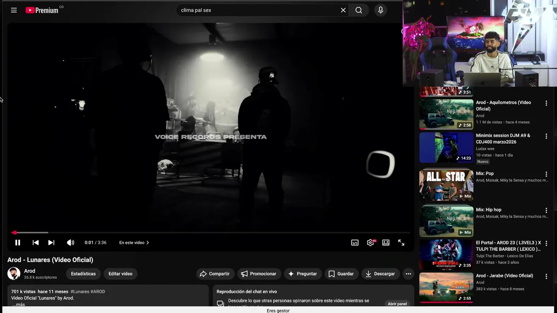Switch to theater mode
The width and height of the screenshot is (557, 313).
[386, 243]
